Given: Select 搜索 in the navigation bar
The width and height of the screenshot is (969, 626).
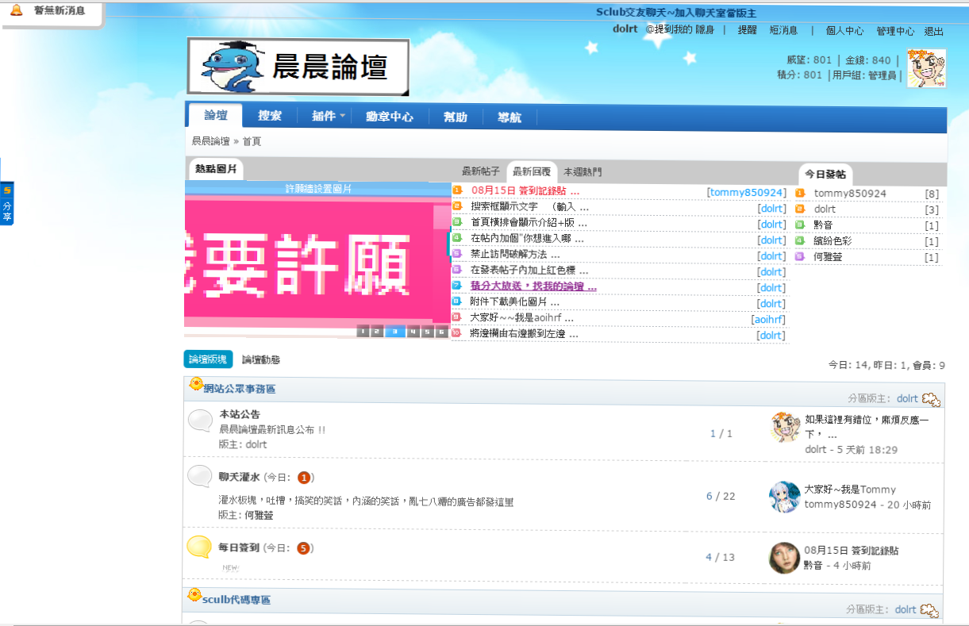Looking at the screenshot, I should point(270,116).
